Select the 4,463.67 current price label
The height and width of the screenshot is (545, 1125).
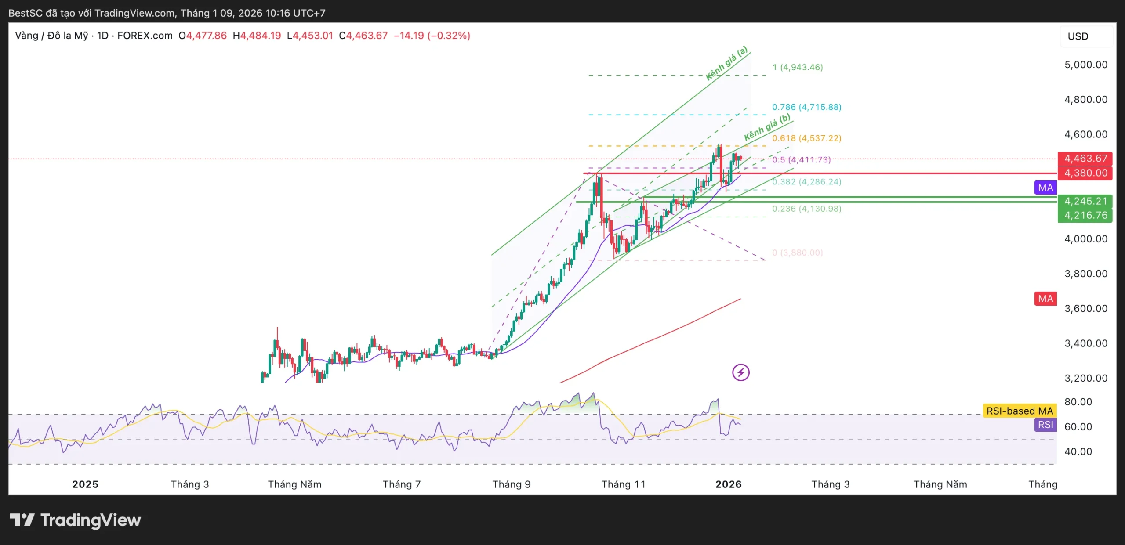[x=1085, y=159]
